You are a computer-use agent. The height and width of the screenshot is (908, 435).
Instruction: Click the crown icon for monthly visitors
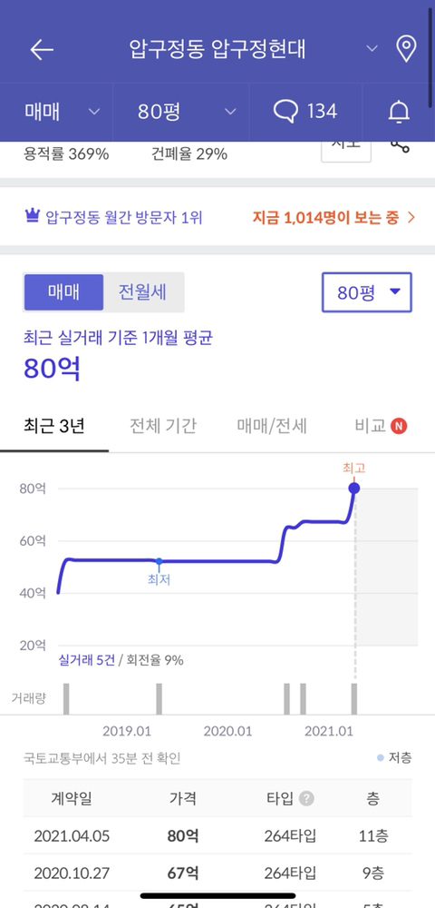(32, 217)
